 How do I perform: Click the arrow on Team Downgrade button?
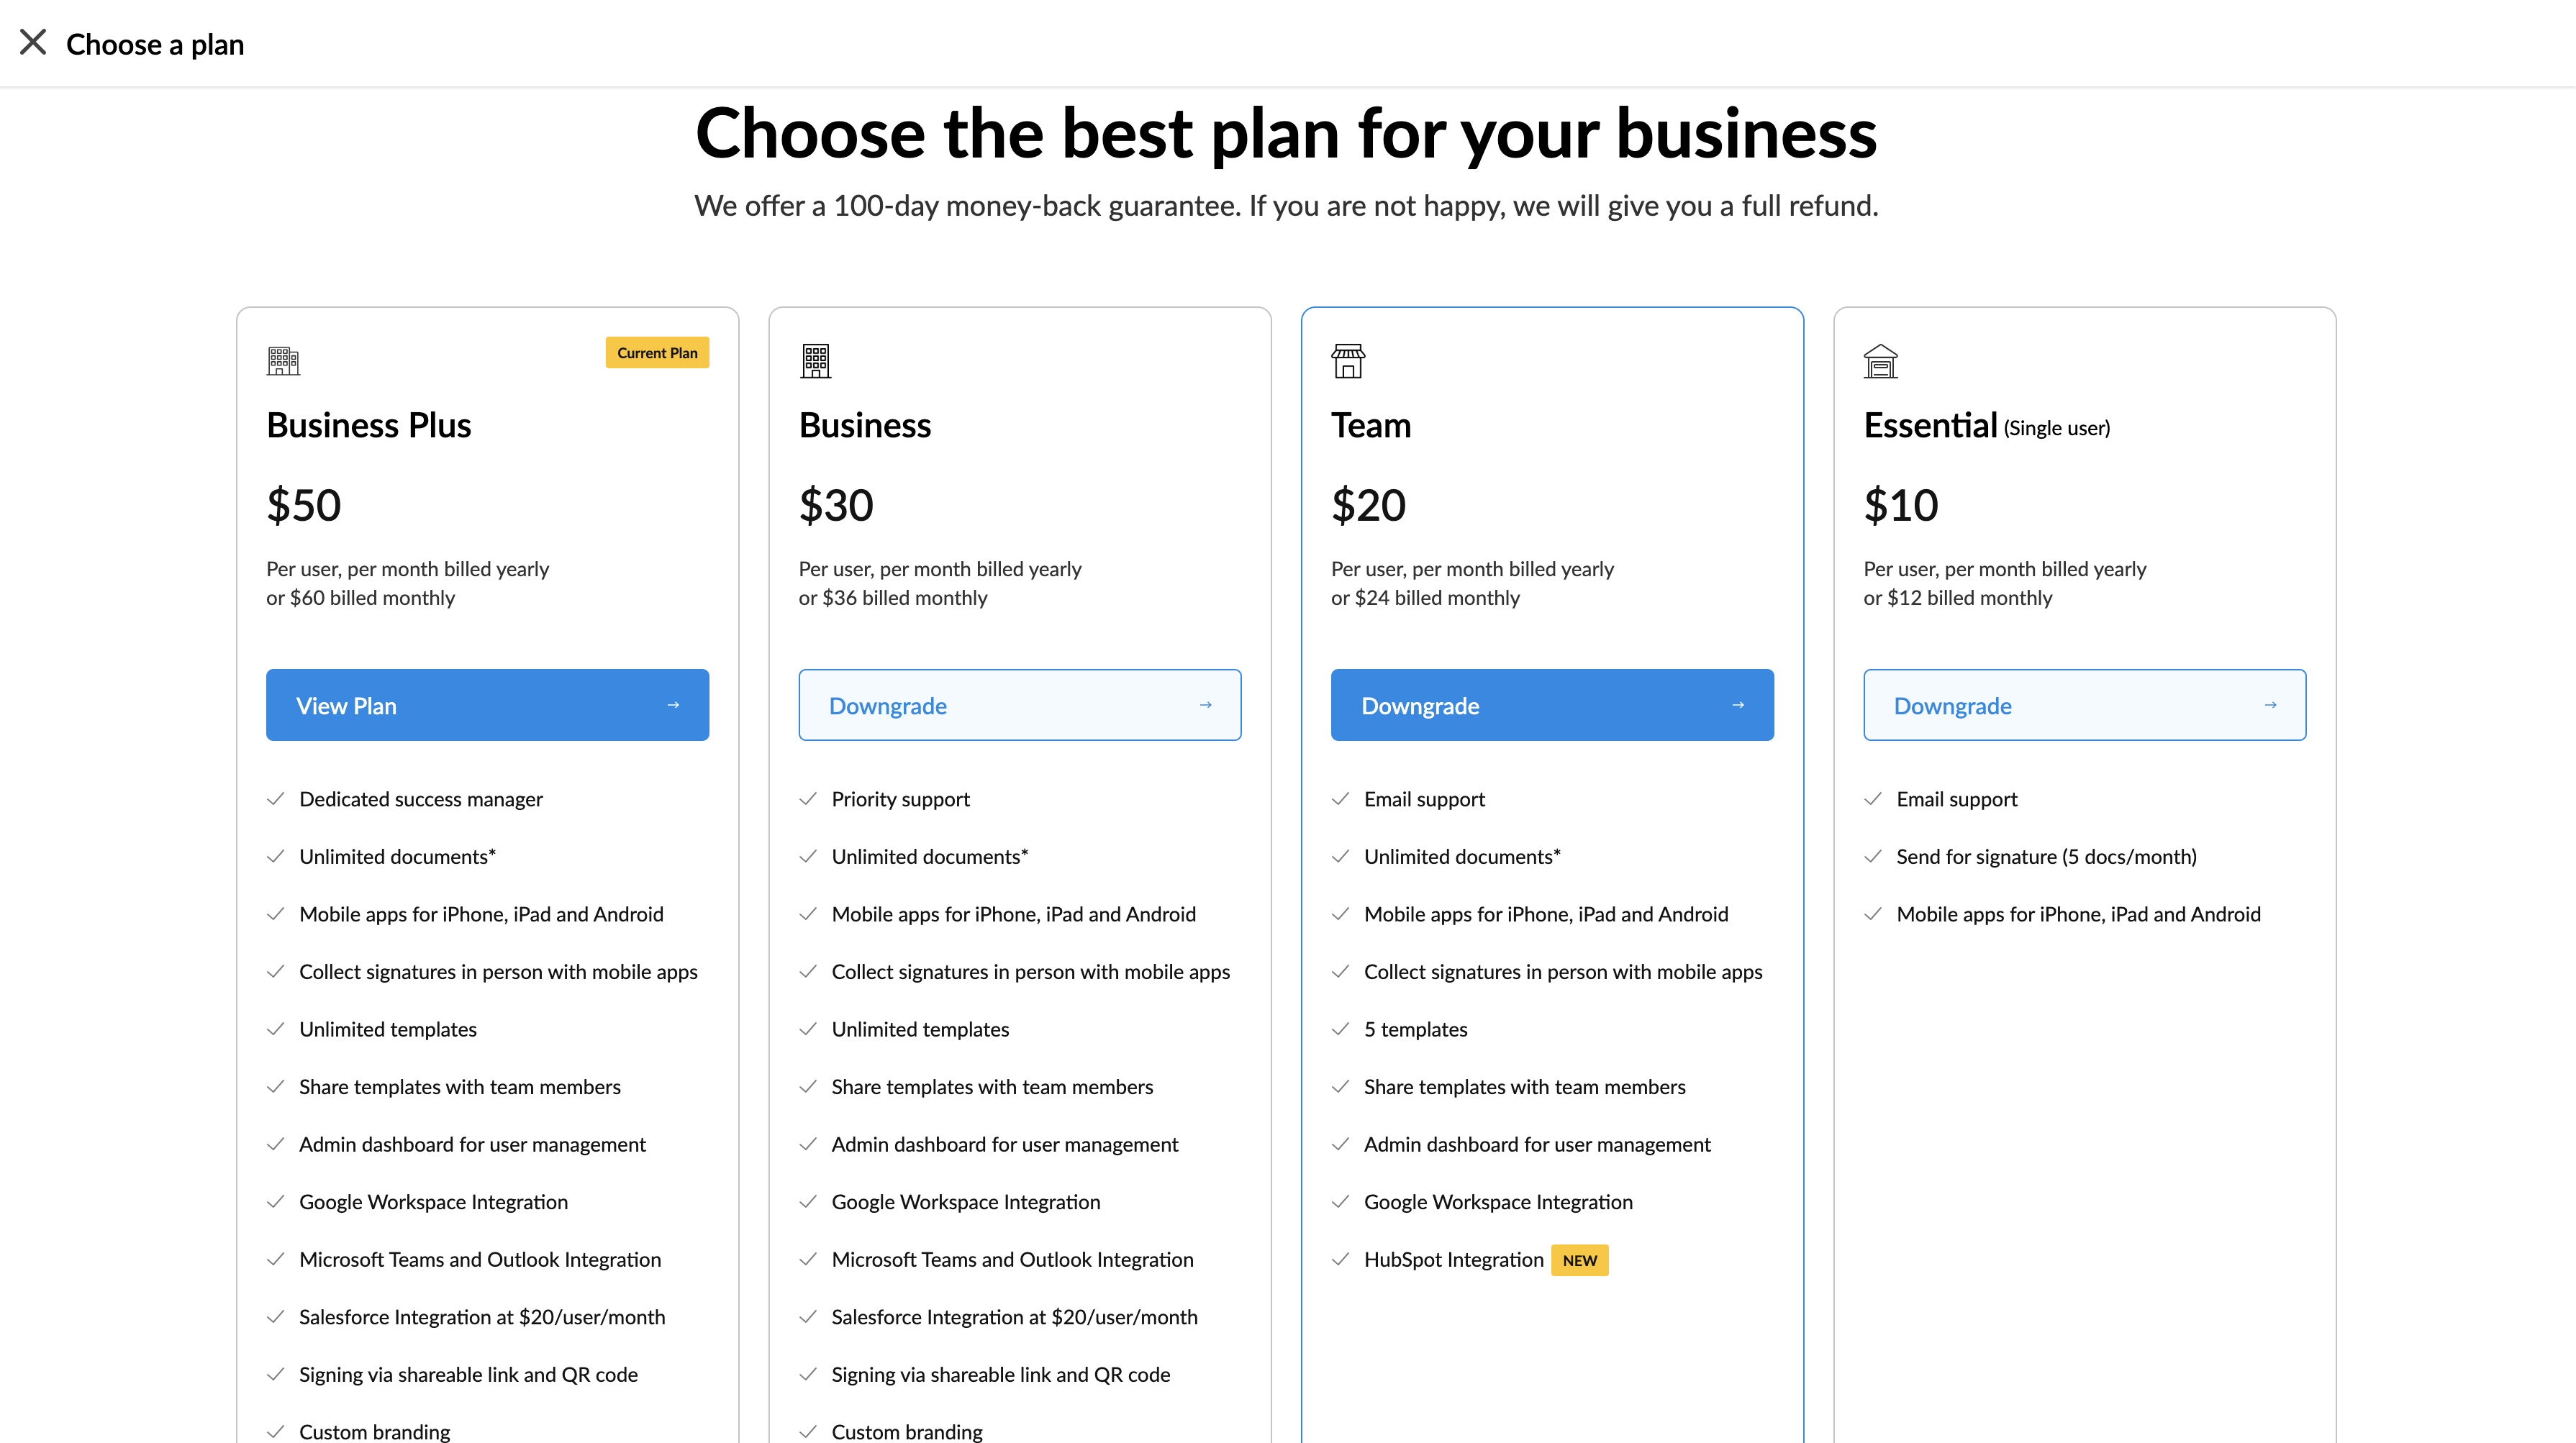[x=1738, y=705]
